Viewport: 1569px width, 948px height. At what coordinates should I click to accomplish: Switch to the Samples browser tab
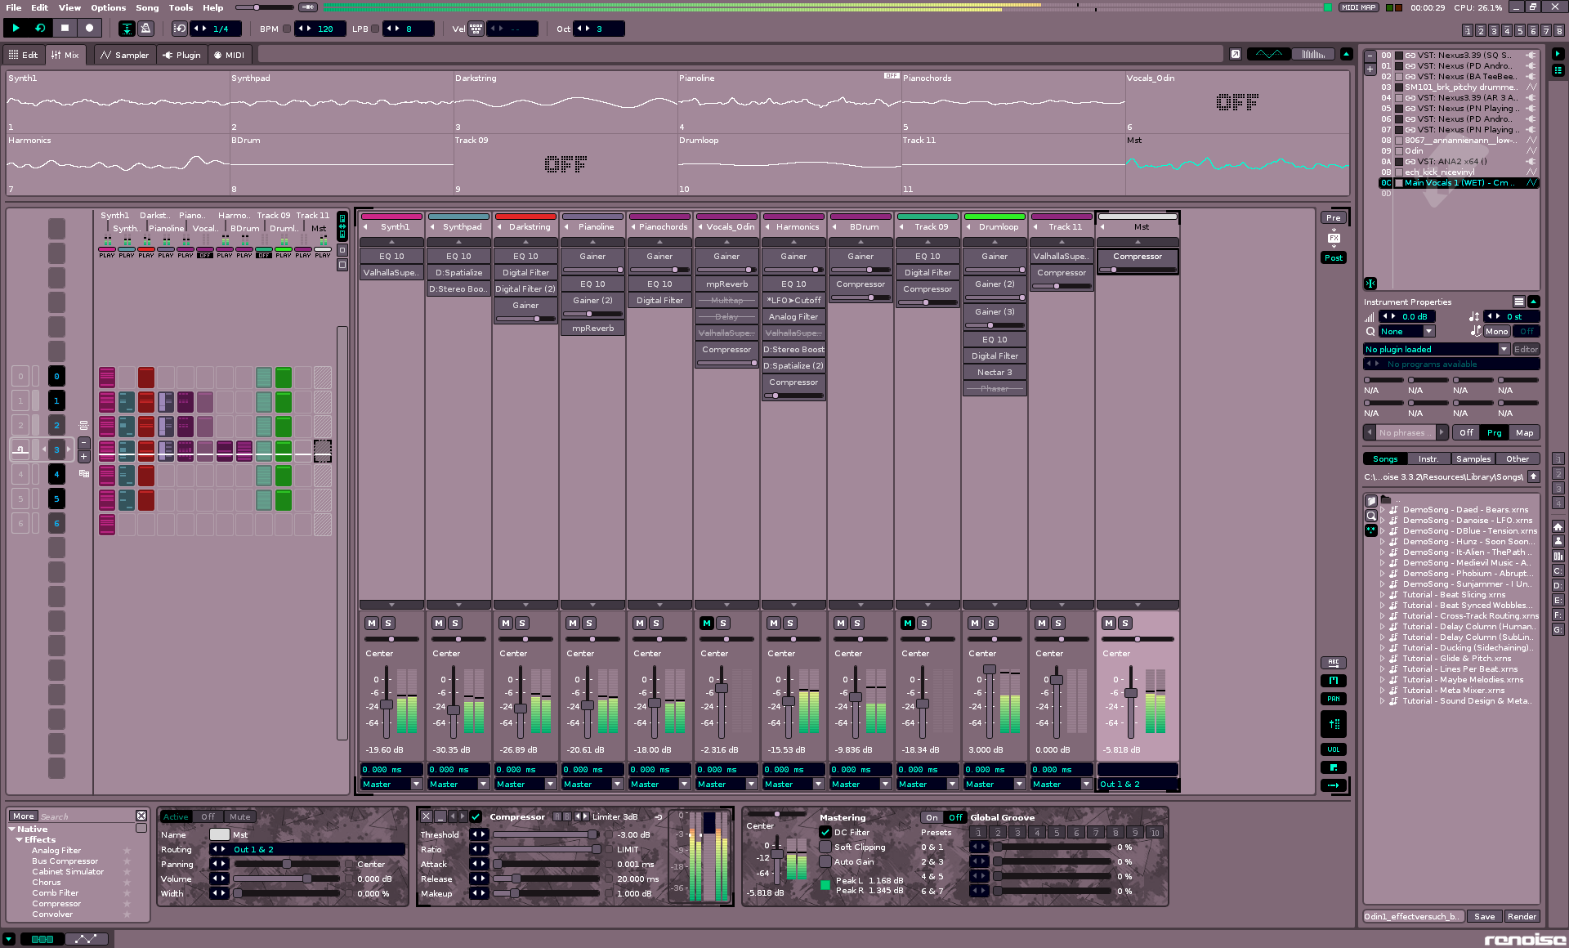tap(1473, 458)
